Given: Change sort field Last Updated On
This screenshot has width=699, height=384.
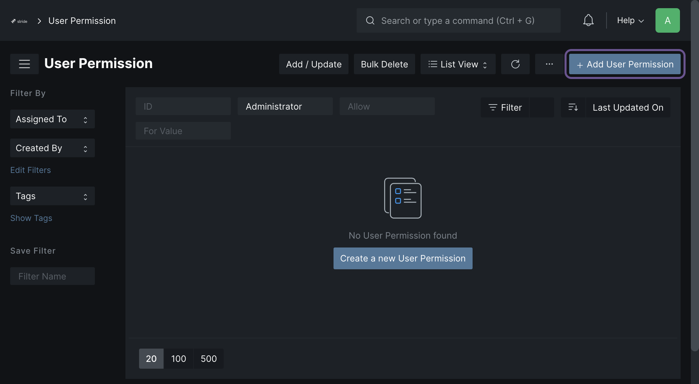Looking at the screenshot, I should pyautogui.click(x=628, y=108).
